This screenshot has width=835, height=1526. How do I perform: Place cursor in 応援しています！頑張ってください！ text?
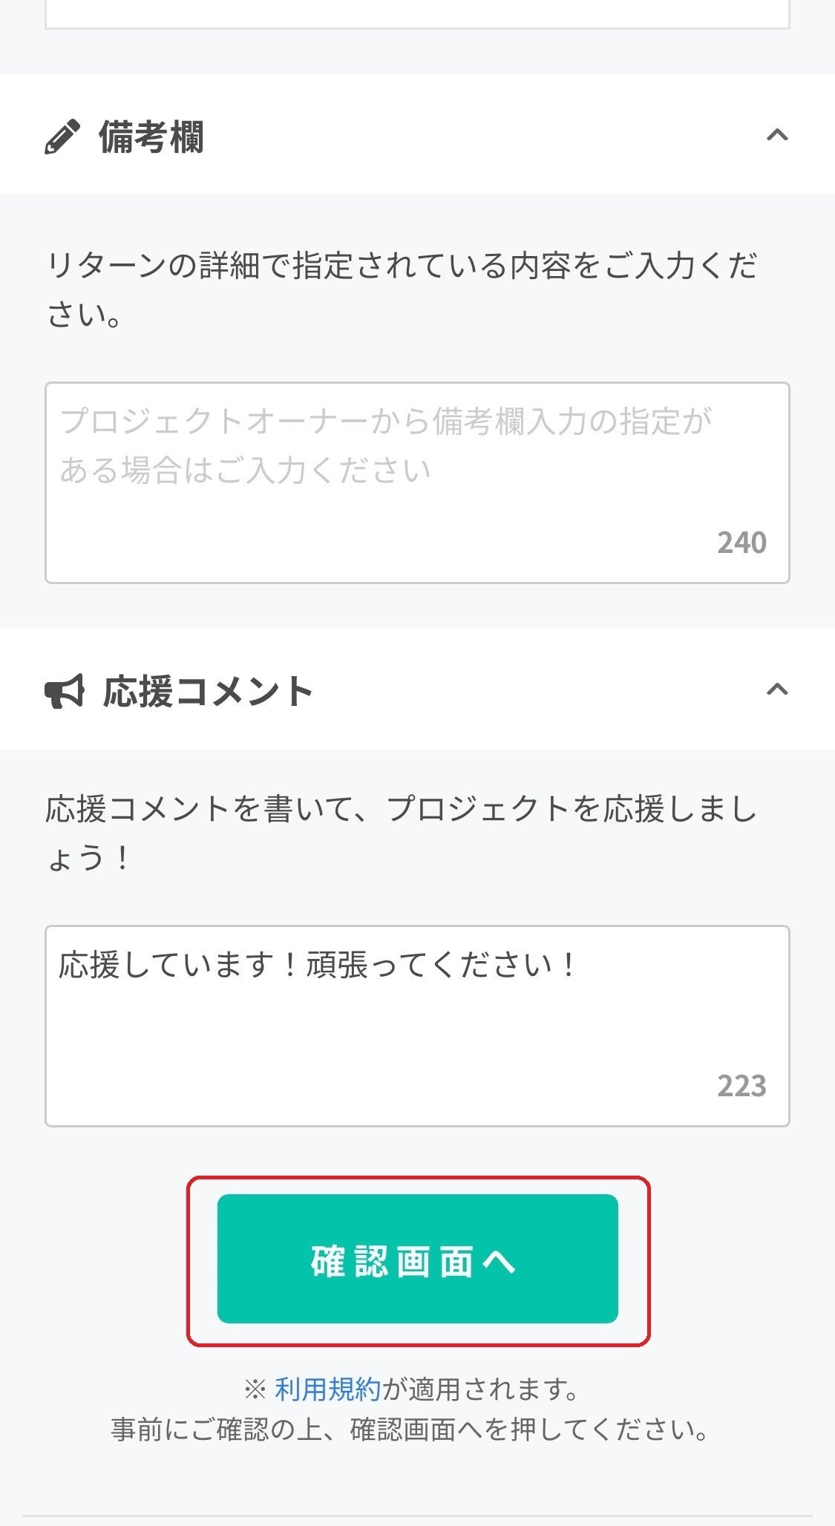pyautogui.click(x=318, y=966)
